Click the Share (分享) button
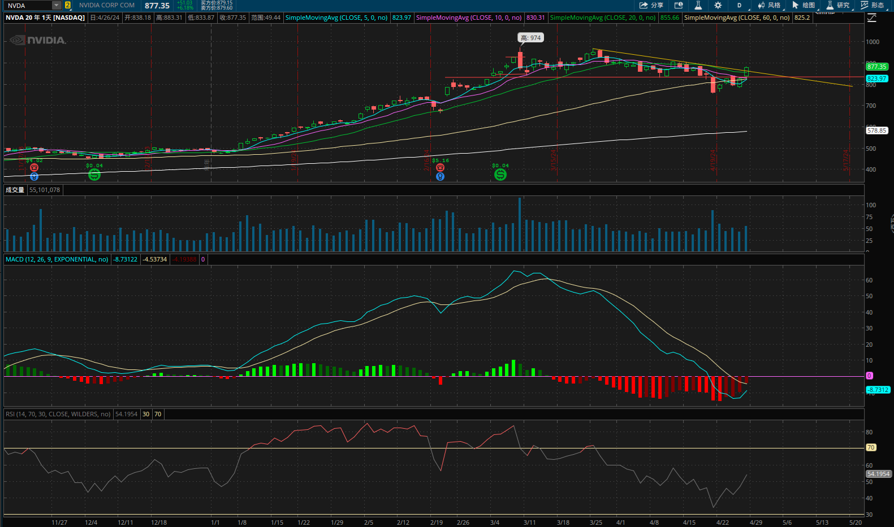The height and width of the screenshot is (527, 894). (x=651, y=5)
